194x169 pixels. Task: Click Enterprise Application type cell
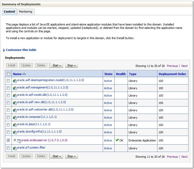point(142,140)
